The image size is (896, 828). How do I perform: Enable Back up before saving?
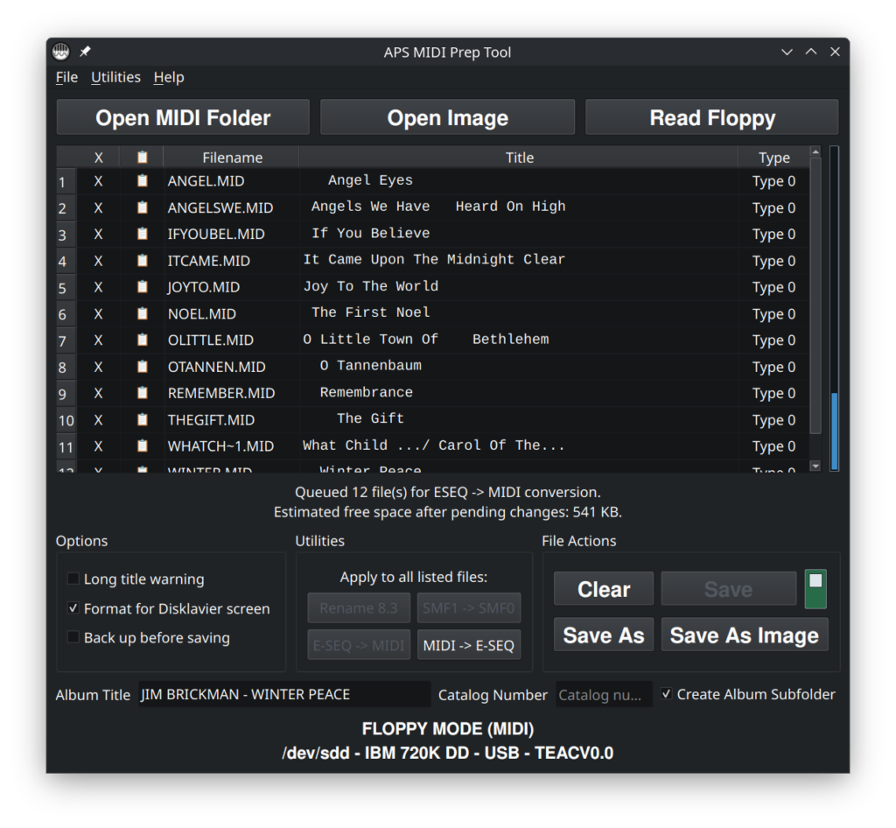pyautogui.click(x=73, y=637)
